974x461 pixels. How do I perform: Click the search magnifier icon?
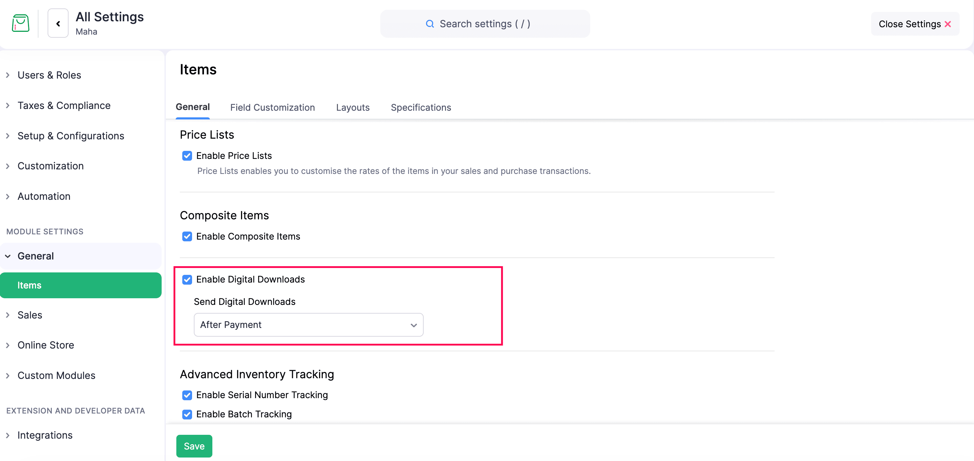pyautogui.click(x=430, y=24)
